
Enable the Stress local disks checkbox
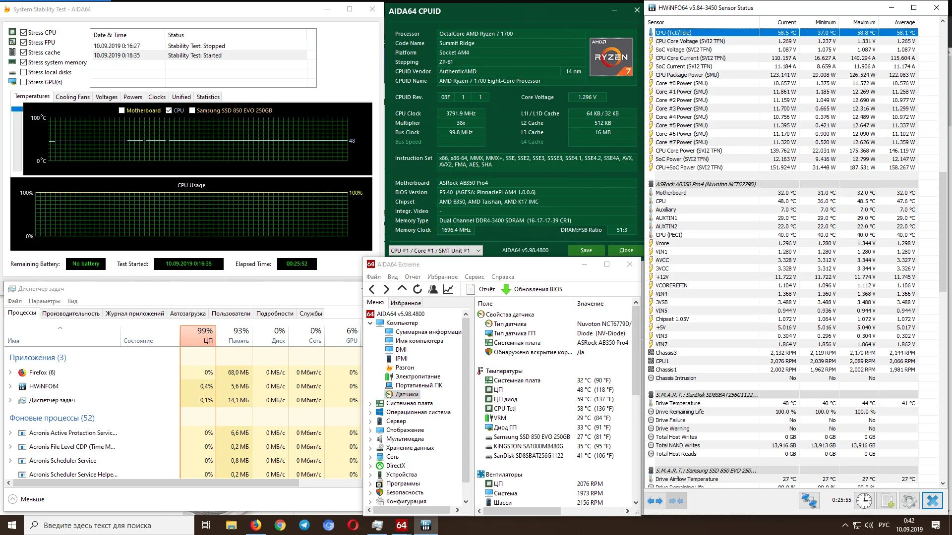point(23,72)
